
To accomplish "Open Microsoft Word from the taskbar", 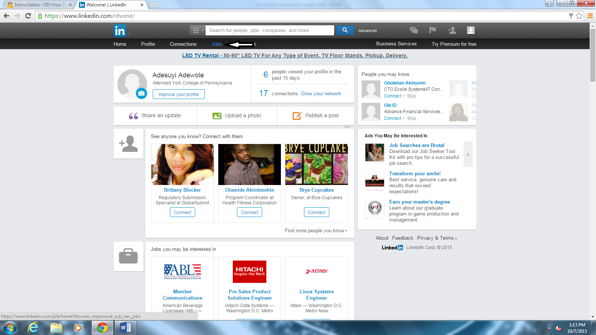I will [126, 328].
